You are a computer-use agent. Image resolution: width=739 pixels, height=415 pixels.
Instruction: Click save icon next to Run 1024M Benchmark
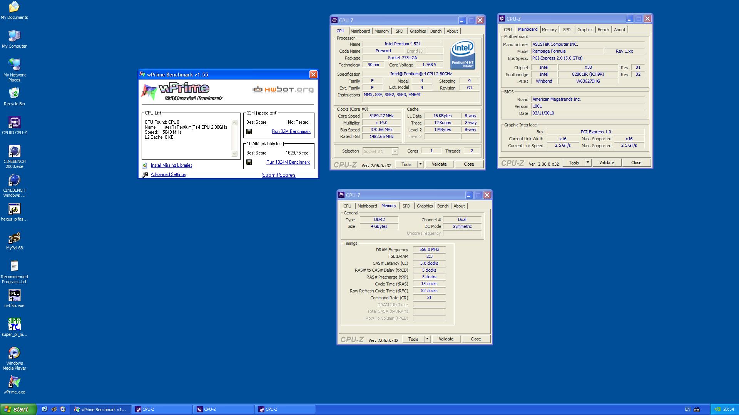tap(249, 162)
